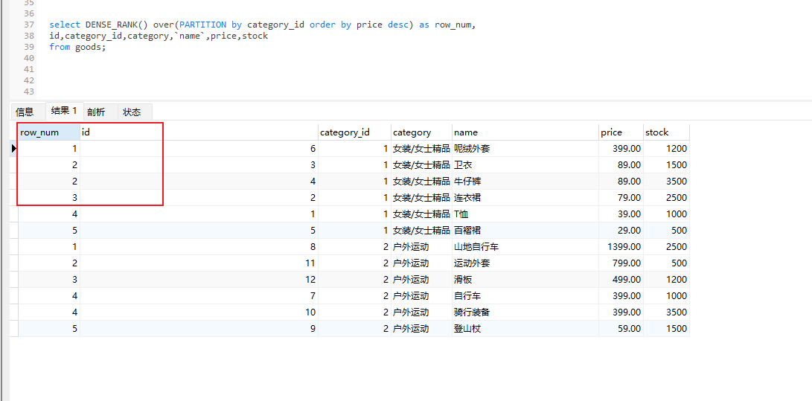Image resolution: width=812 pixels, height=401 pixels.
Task: Click the stock cell of 呢绒外套
Action: click(x=666, y=149)
